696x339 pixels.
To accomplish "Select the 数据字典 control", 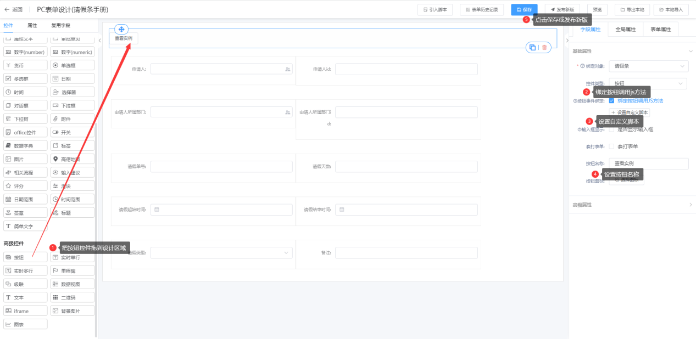I will 25,145.
